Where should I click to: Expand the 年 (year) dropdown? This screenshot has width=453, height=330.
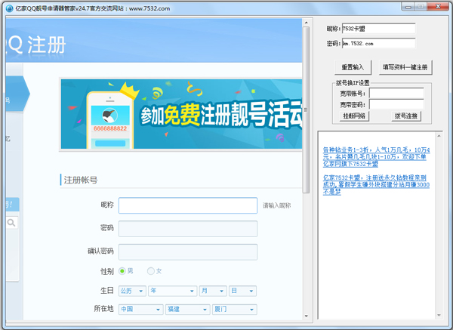click(x=172, y=291)
